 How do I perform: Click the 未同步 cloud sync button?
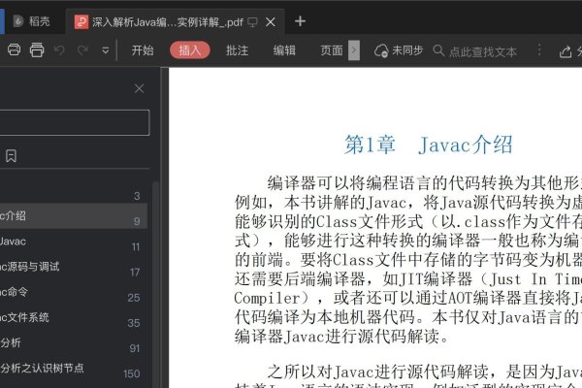click(x=399, y=50)
